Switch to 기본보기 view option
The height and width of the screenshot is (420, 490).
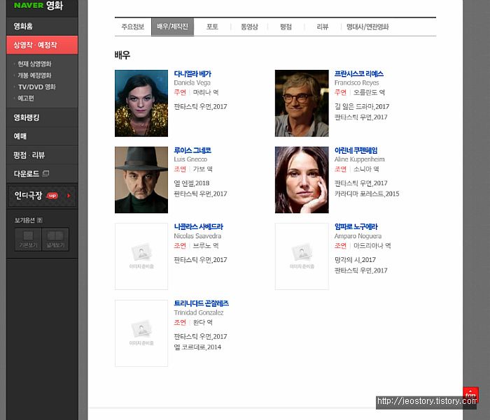pyautogui.click(x=28, y=239)
